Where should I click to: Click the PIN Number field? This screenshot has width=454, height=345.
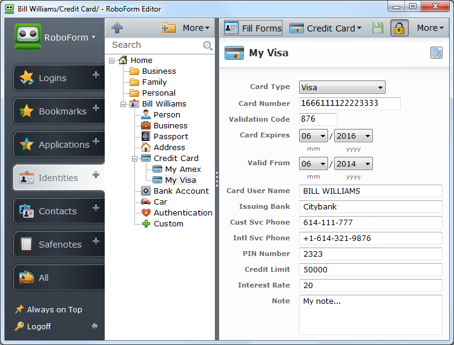(x=370, y=254)
